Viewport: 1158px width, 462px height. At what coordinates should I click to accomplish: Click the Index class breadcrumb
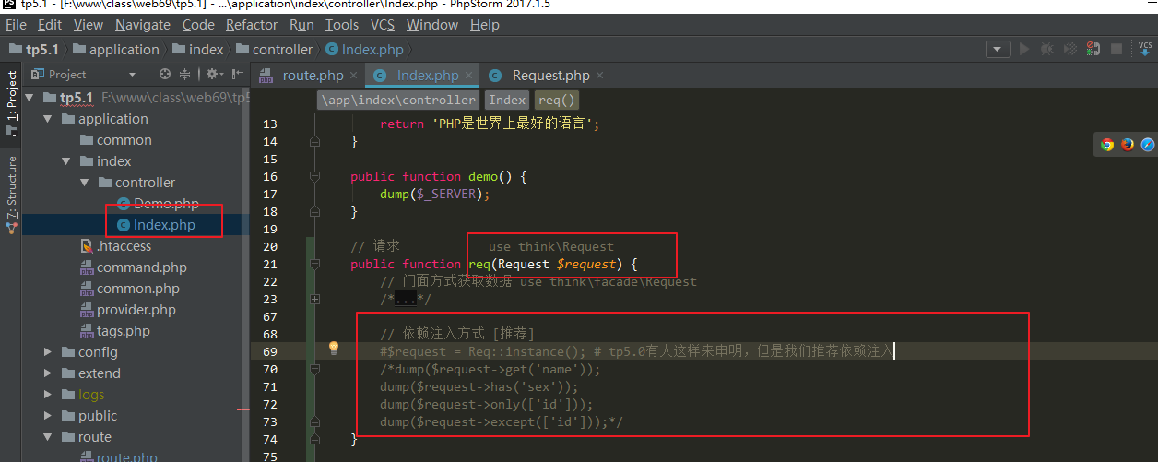[x=507, y=100]
